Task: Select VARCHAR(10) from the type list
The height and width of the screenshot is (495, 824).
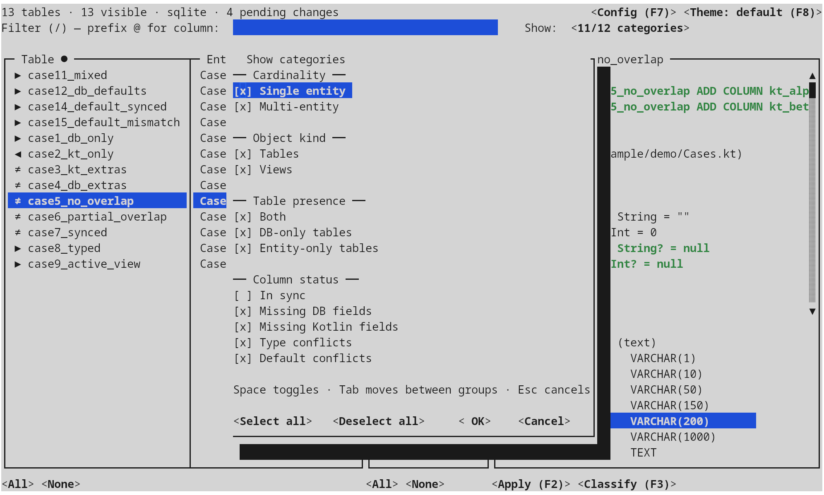Action: tap(666, 374)
